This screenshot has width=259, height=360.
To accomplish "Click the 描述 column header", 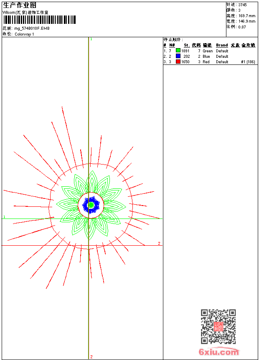I will pos(207,45).
